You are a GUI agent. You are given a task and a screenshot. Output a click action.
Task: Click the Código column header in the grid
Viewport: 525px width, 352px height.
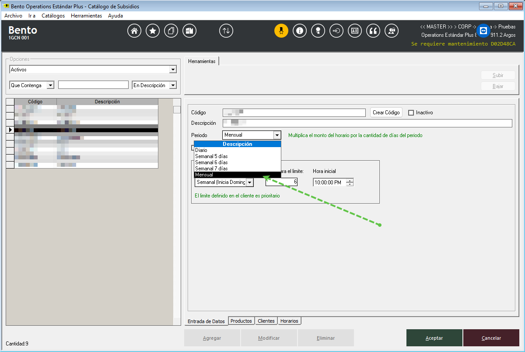(35, 102)
